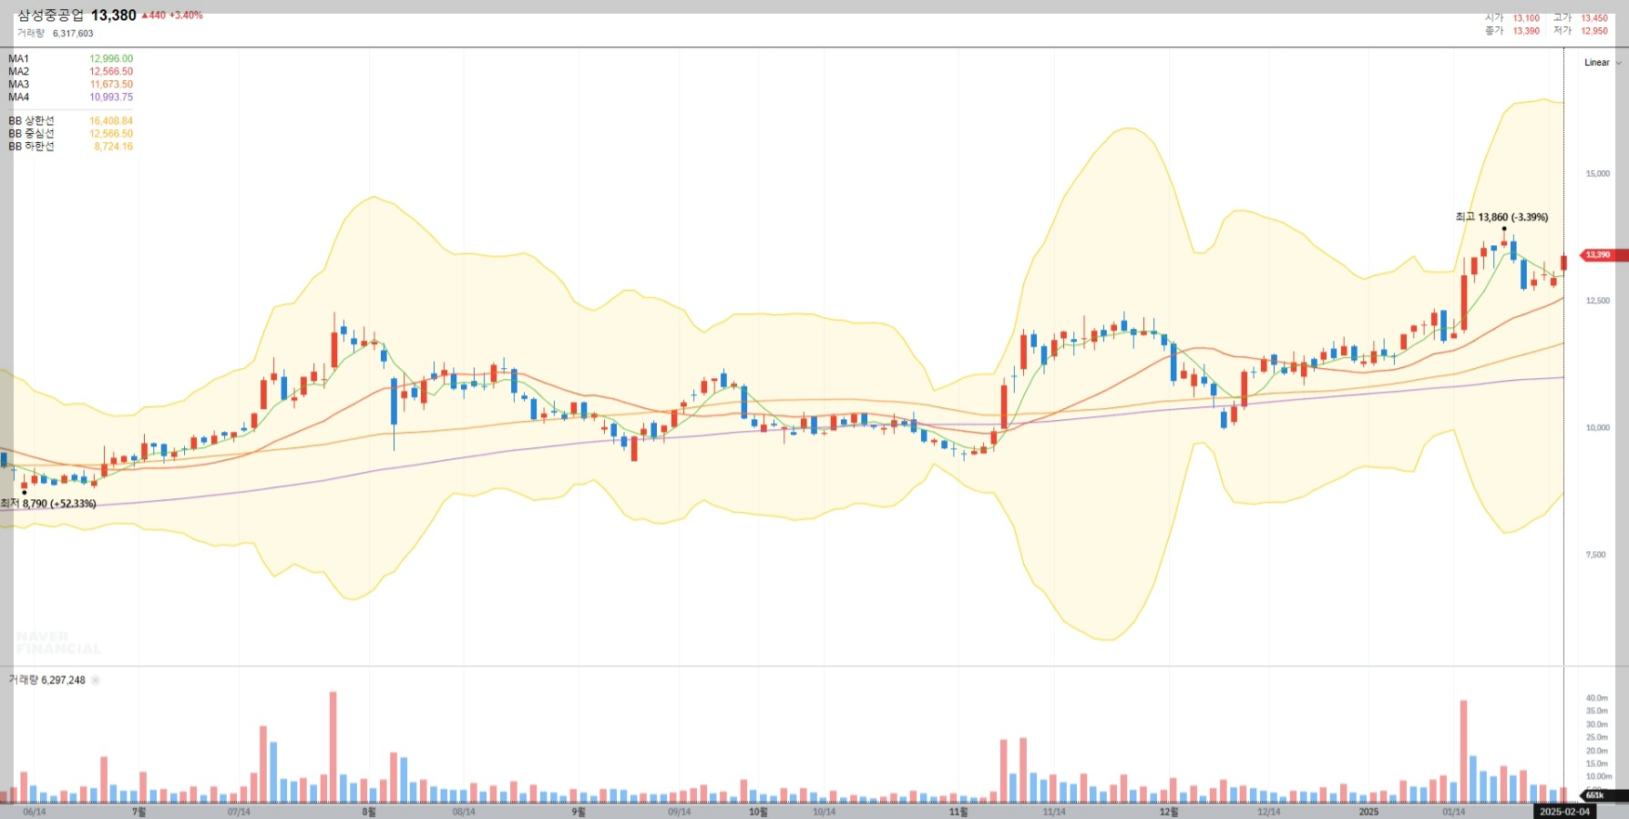Click the 10,000 price axis label

(1597, 428)
